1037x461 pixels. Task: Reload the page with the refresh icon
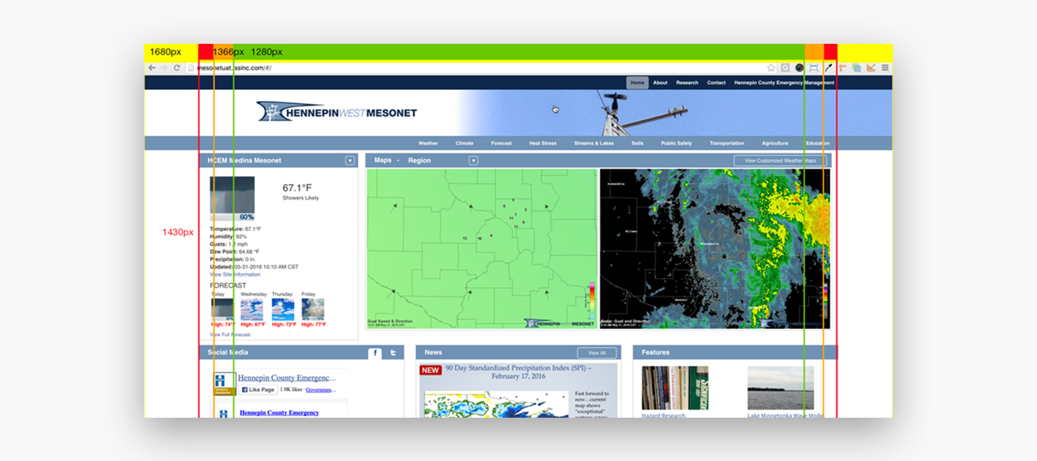click(x=177, y=68)
